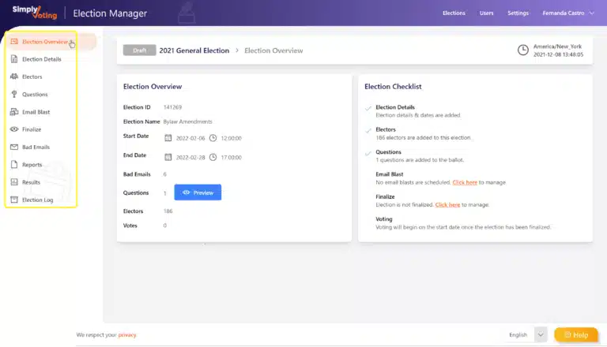The height and width of the screenshot is (347, 607).
Task: Click the Electors people icon in sidebar
Action: click(x=14, y=76)
